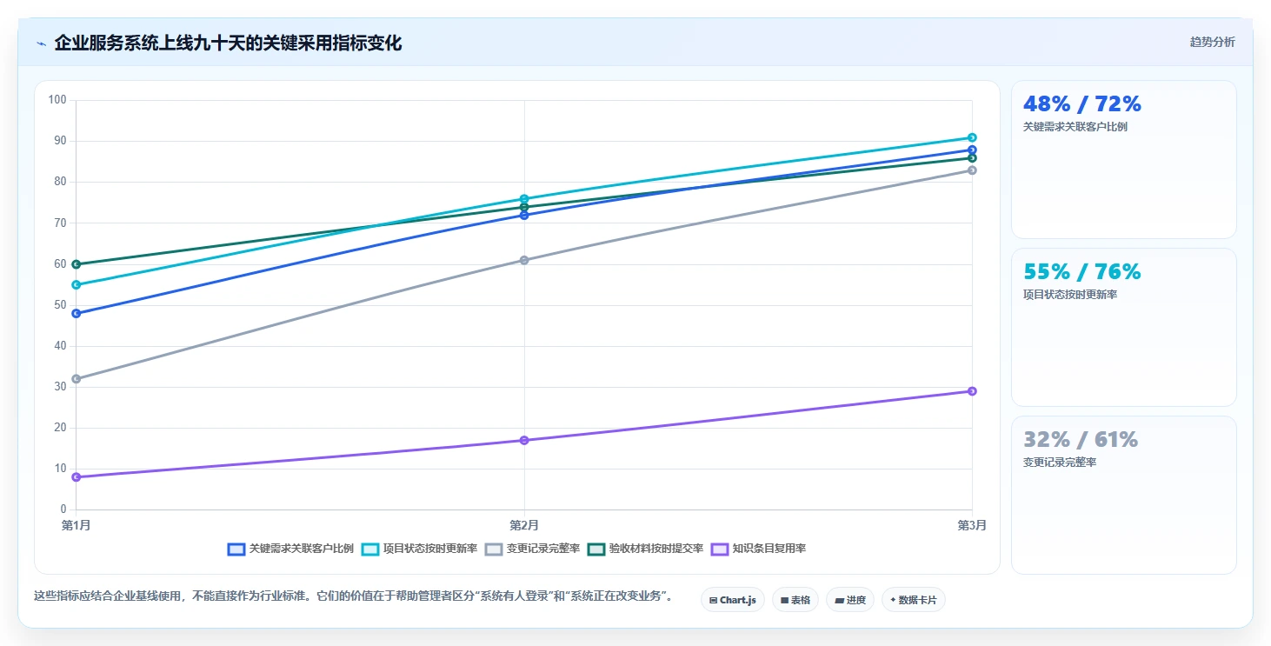Click the 48% / 72% value in the card
Viewport: 1271px width, 646px height.
click(1081, 104)
